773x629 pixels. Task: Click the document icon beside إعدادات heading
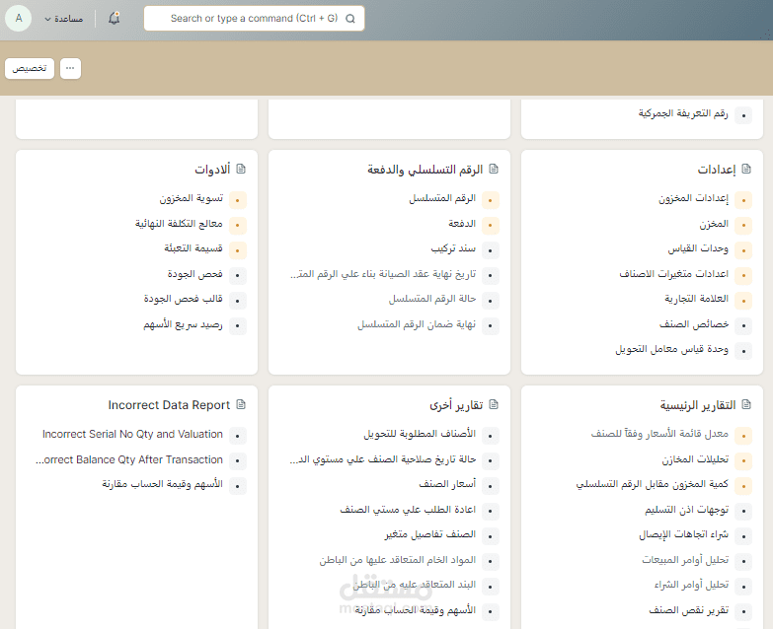[746, 169]
